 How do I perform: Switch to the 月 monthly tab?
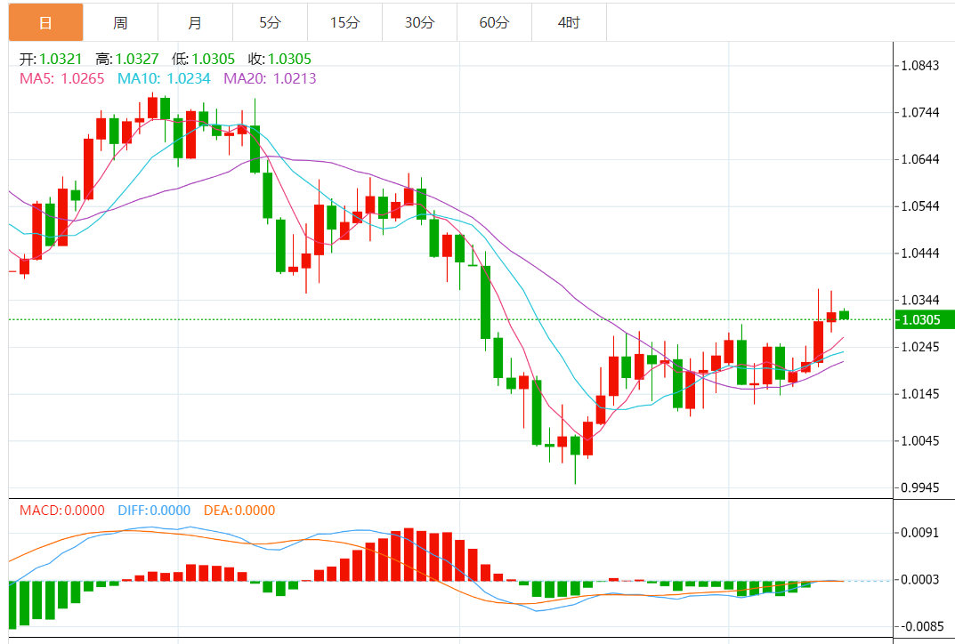(x=195, y=22)
